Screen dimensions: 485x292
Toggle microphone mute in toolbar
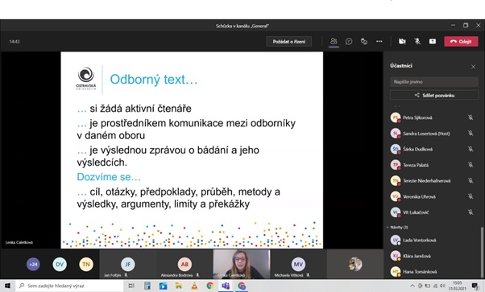click(x=417, y=41)
